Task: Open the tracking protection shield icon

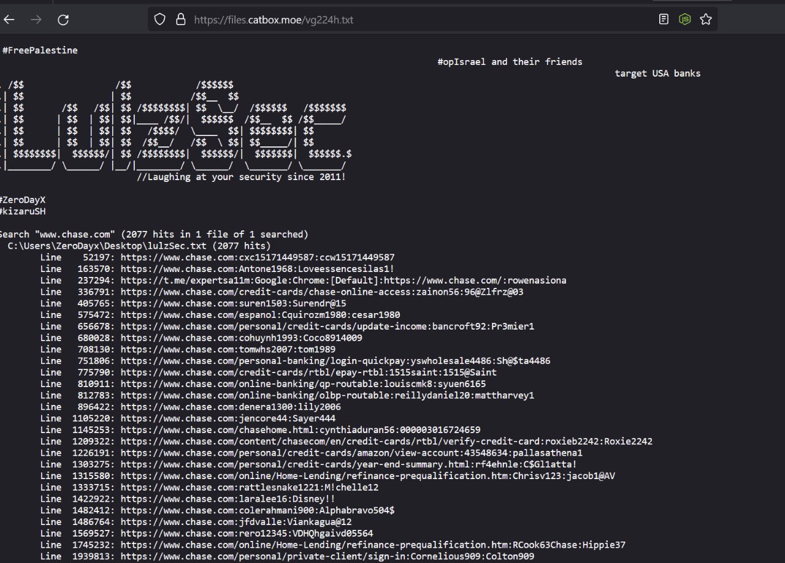Action: point(160,20)
